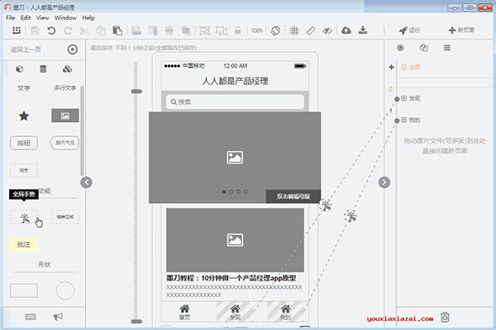Undo the last action

click(51, 31)
